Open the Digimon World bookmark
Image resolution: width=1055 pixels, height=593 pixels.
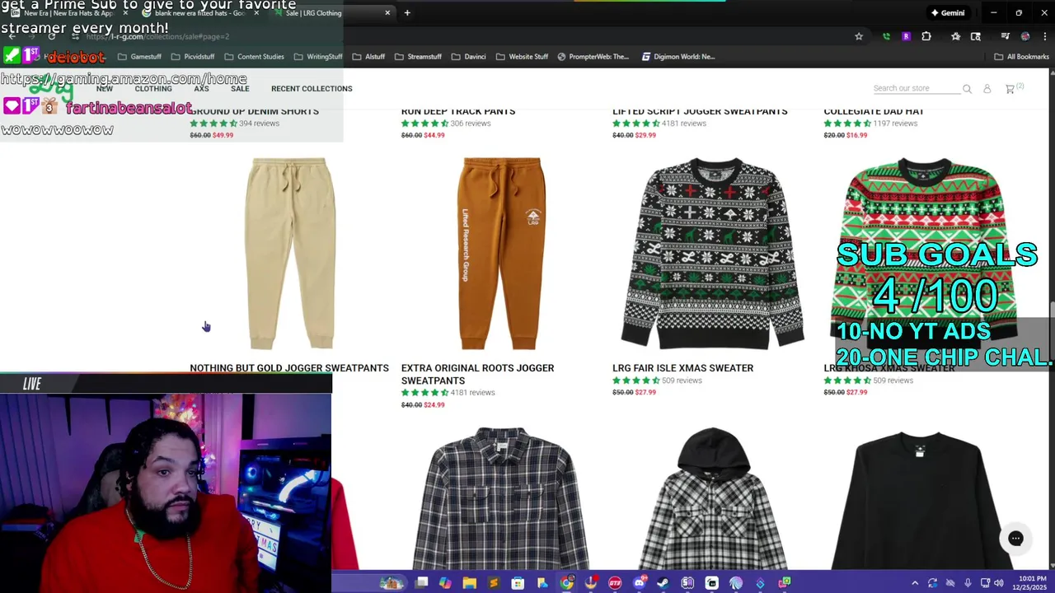[678, 57]
